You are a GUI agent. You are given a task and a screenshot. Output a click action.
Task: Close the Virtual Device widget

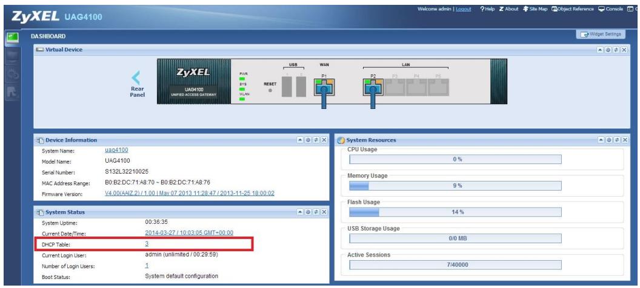click(624, 50)
